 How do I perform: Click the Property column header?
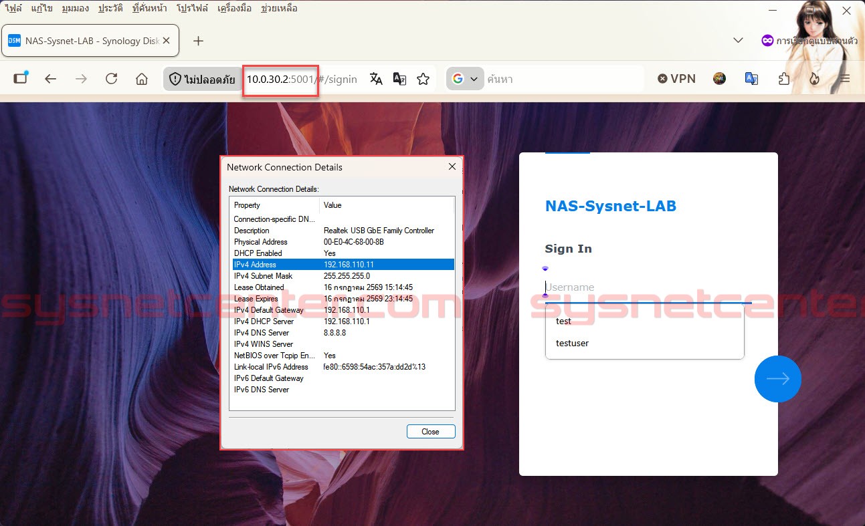point(274,205)
